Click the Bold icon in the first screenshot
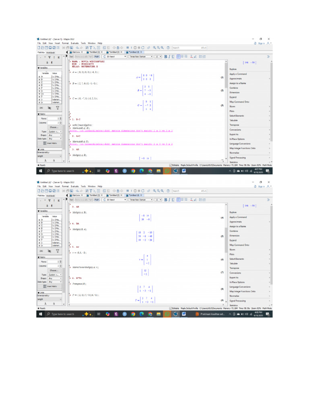Viewport: 309px width, 412px height. pyautogui.click(x=165, y=56)
